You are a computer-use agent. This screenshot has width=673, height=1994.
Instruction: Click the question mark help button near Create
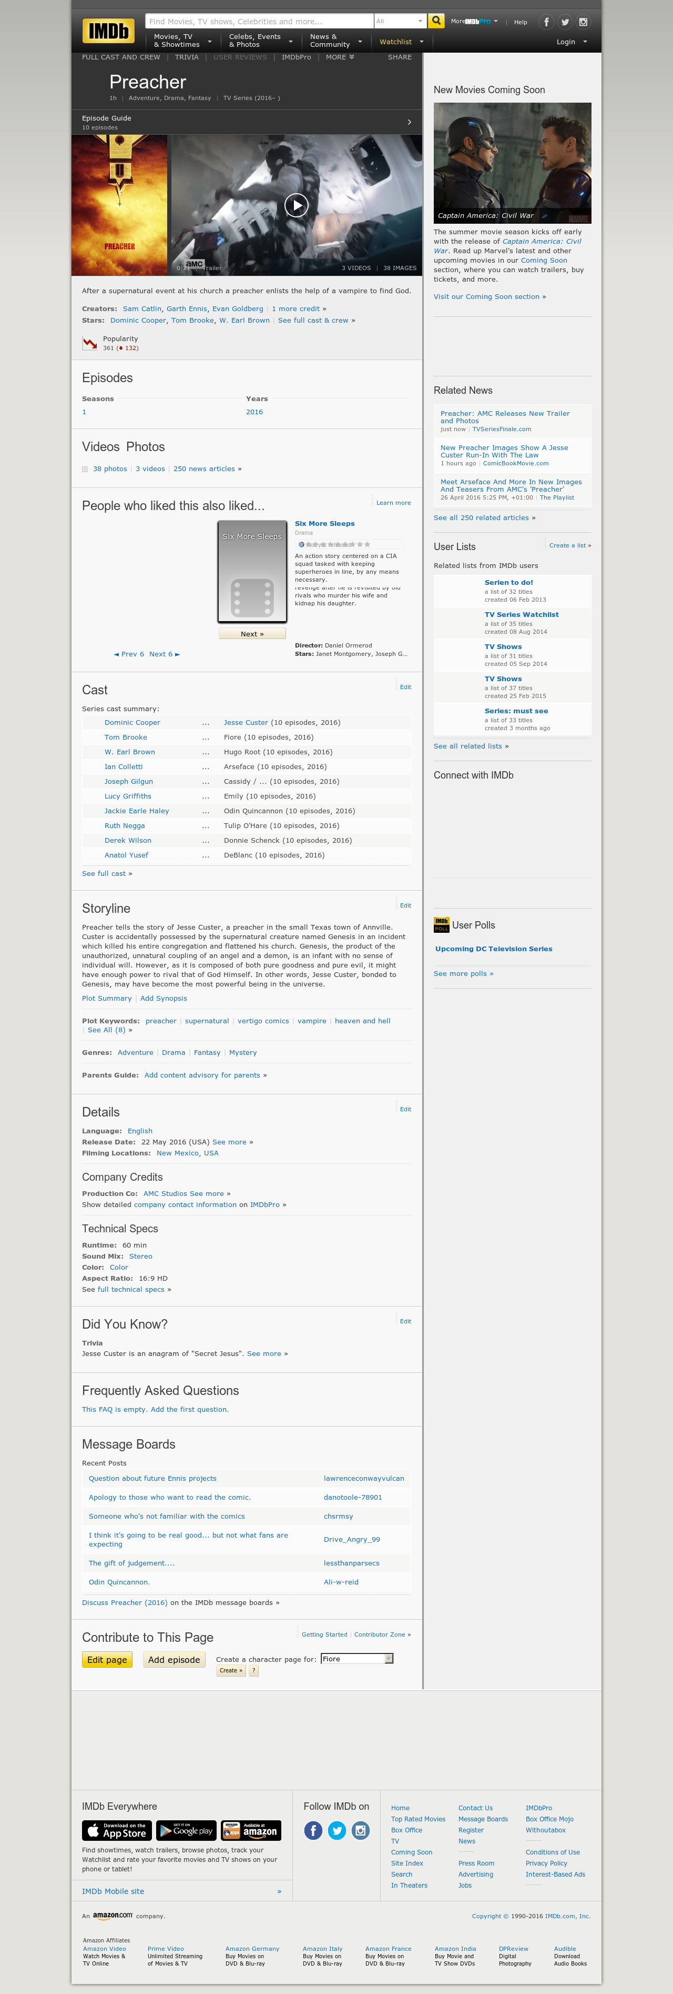[254, 1670]
